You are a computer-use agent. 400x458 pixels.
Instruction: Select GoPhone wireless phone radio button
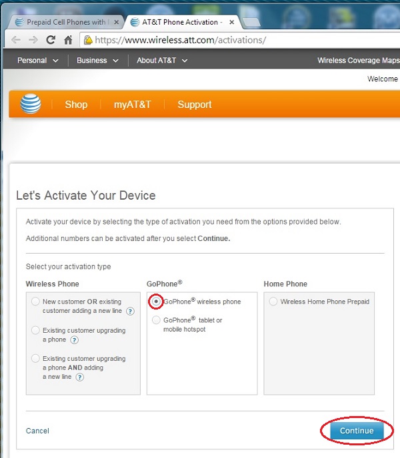156,302
